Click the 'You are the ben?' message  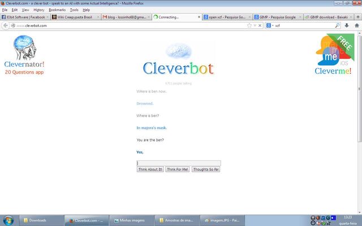click(150, 140)
